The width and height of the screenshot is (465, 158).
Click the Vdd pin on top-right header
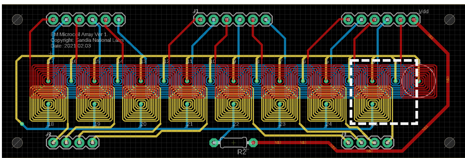[x=414, y=19]
